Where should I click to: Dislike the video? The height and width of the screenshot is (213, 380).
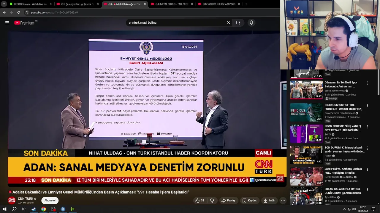point(212,201)
